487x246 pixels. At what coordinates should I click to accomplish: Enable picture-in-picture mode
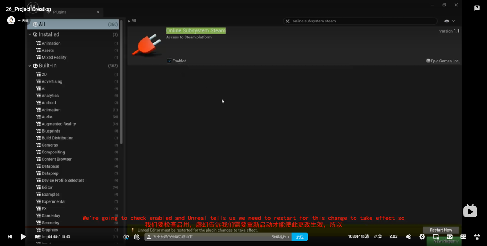pyautogui.click(x=436, y=236)
